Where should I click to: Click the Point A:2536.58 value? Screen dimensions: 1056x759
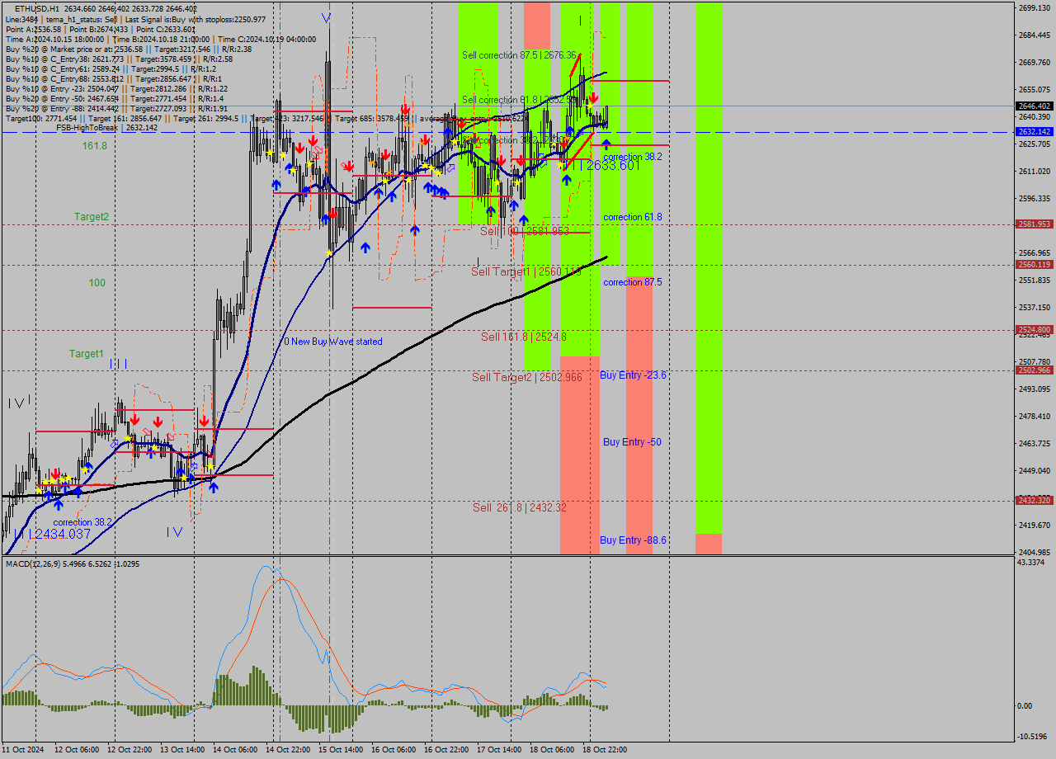pyautogui.click(x=34, y=29)
